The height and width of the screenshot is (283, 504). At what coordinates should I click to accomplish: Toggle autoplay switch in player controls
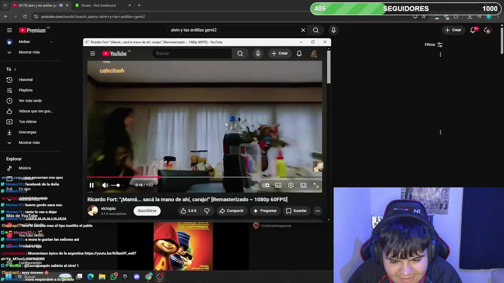pos(266,185)
